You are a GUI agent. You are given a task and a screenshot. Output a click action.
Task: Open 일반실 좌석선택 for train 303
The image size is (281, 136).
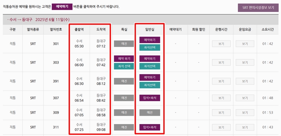tap(150, 66)
